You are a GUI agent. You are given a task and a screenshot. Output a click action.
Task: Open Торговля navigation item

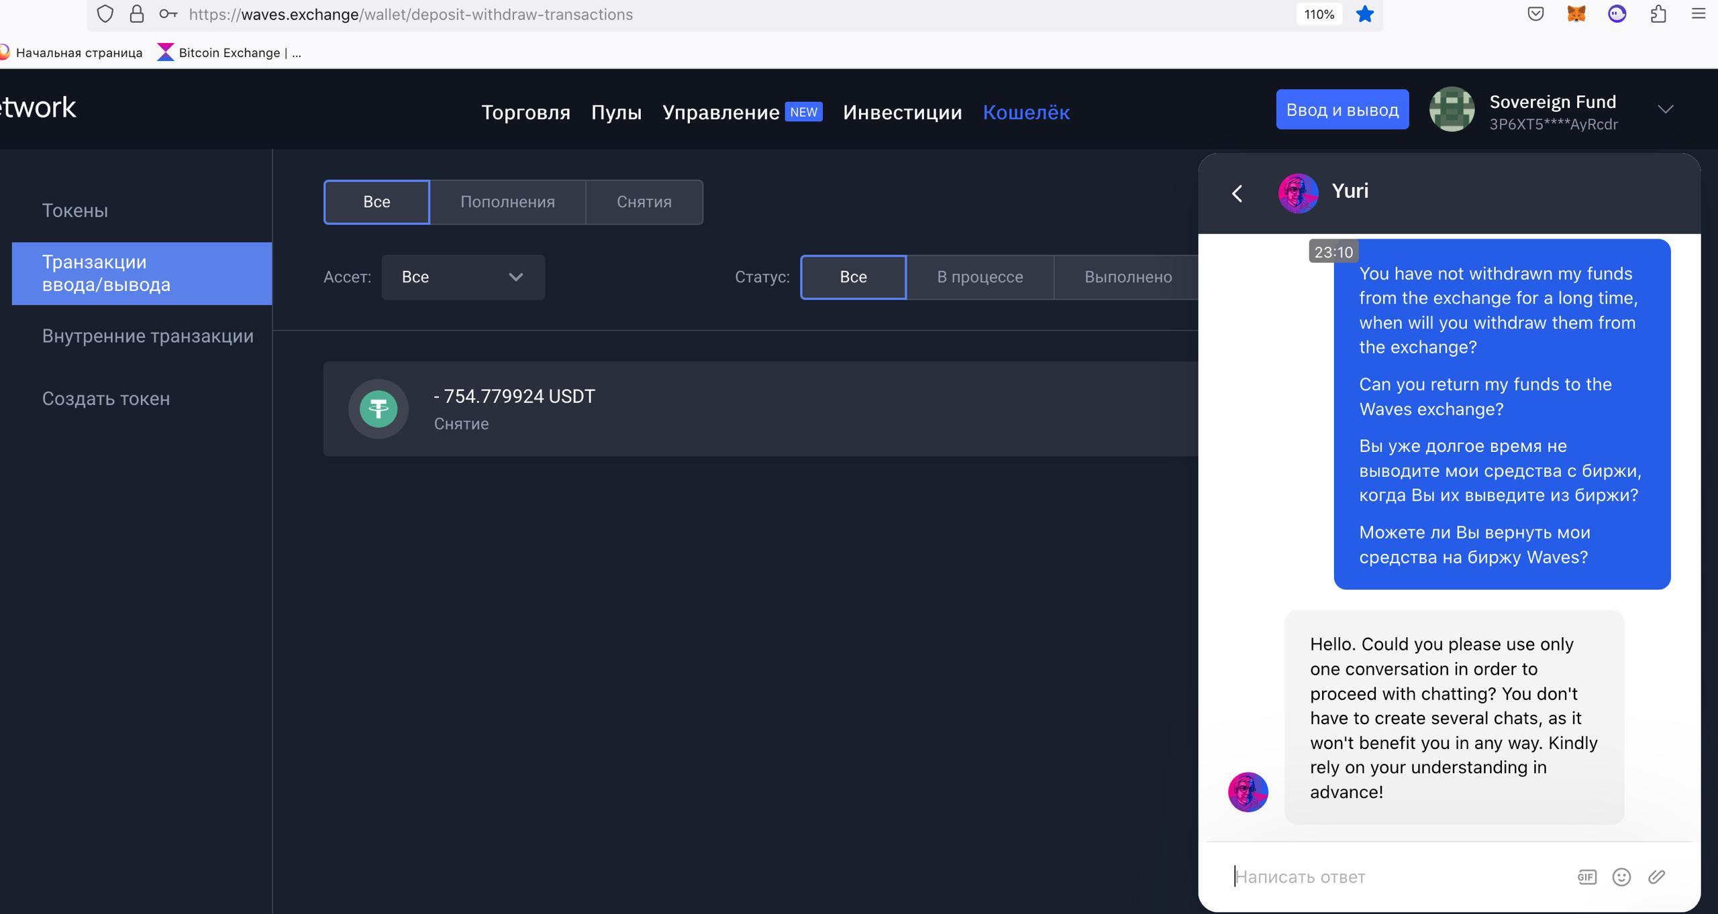point(525,112)
